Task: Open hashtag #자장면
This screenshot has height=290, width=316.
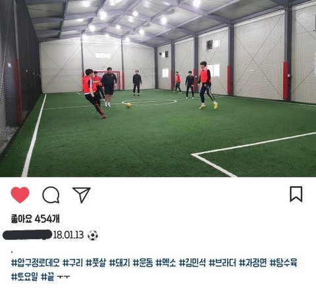Action: (x=253, y=262)
